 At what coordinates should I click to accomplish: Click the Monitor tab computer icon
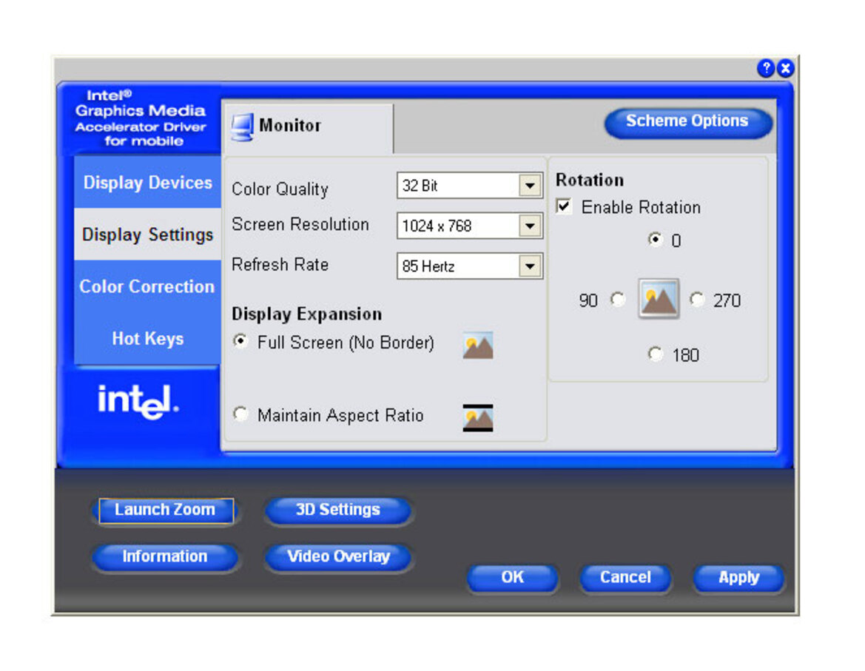(242, 127)
